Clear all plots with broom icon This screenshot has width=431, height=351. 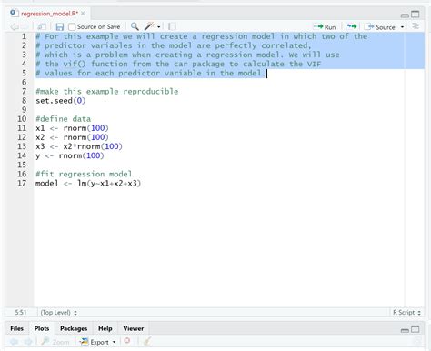(147, 341)
